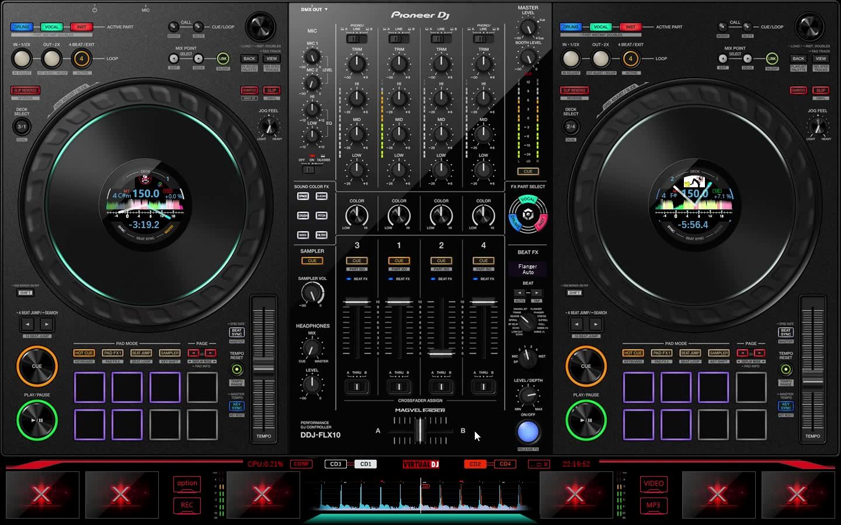The height and width of the screenshot is (525, 841).
Task: Select DRUMS active part on left deck
Action: tap(22, 27)
